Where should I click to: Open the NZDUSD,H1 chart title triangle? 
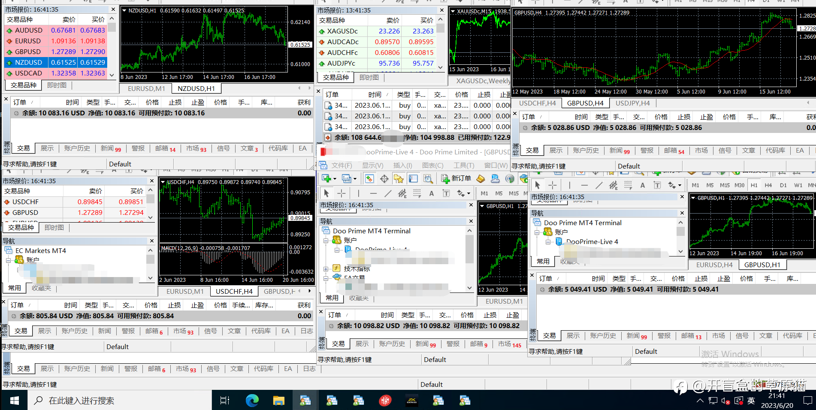124,10
